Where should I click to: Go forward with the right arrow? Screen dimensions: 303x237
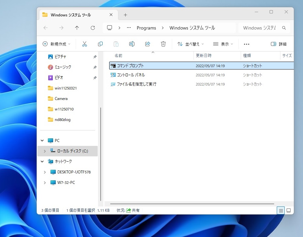click(61, 28)
